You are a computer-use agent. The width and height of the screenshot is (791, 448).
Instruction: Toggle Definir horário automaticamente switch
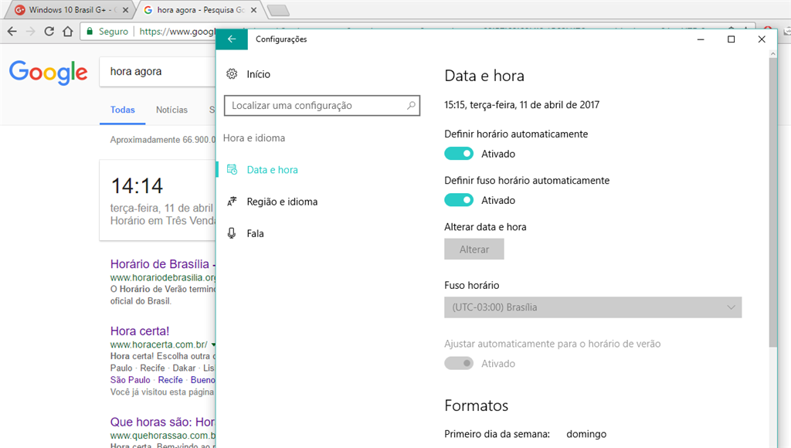tap(459, 154)
